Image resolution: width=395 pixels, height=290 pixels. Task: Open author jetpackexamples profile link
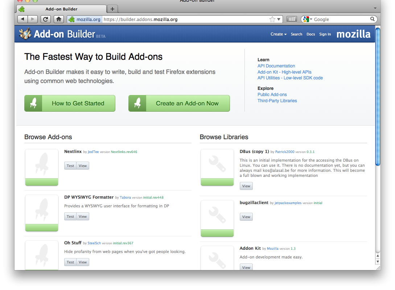coord(288,203)
